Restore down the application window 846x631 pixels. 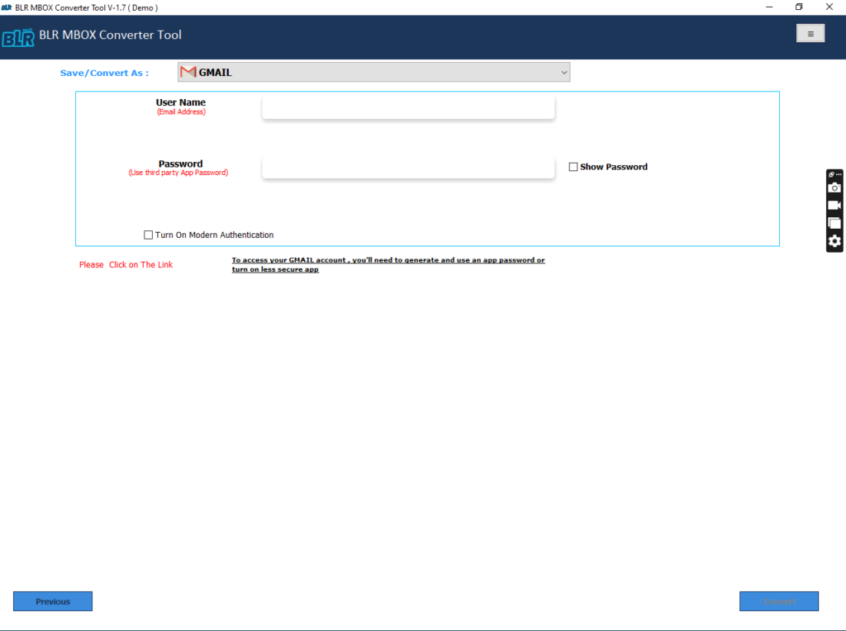(x=799, y=7)
